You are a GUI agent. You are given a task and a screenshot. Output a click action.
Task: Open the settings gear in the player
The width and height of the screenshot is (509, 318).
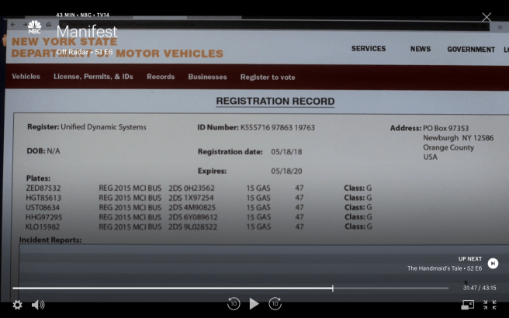[18, 305]
